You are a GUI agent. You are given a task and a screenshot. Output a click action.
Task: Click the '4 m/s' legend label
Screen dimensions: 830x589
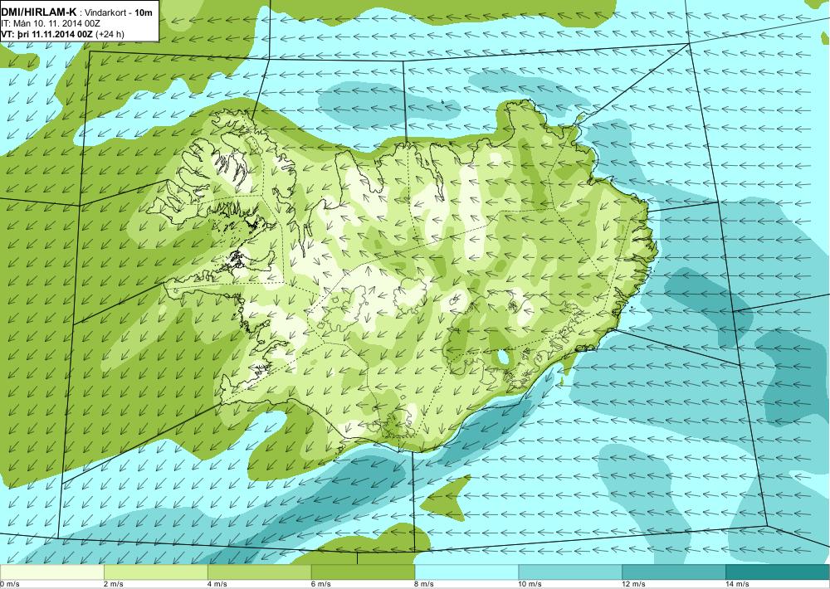pyautogui.click(x=217, y=584)
